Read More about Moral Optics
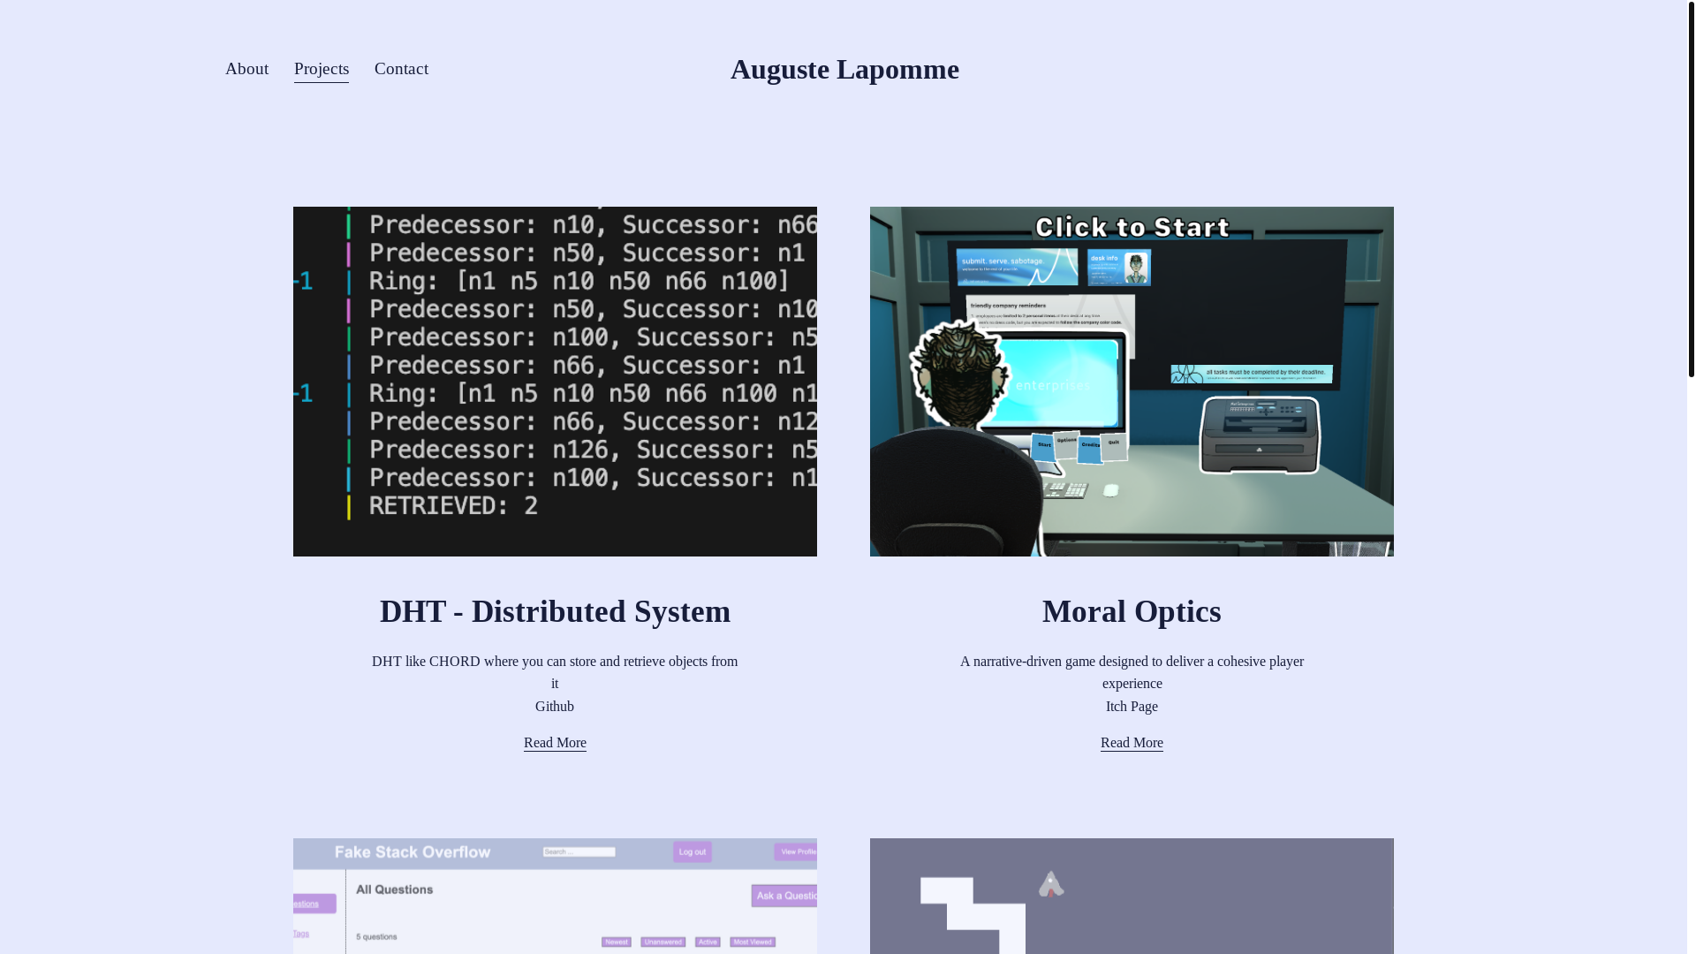The image size is (1696, 954). point(1132,743)
